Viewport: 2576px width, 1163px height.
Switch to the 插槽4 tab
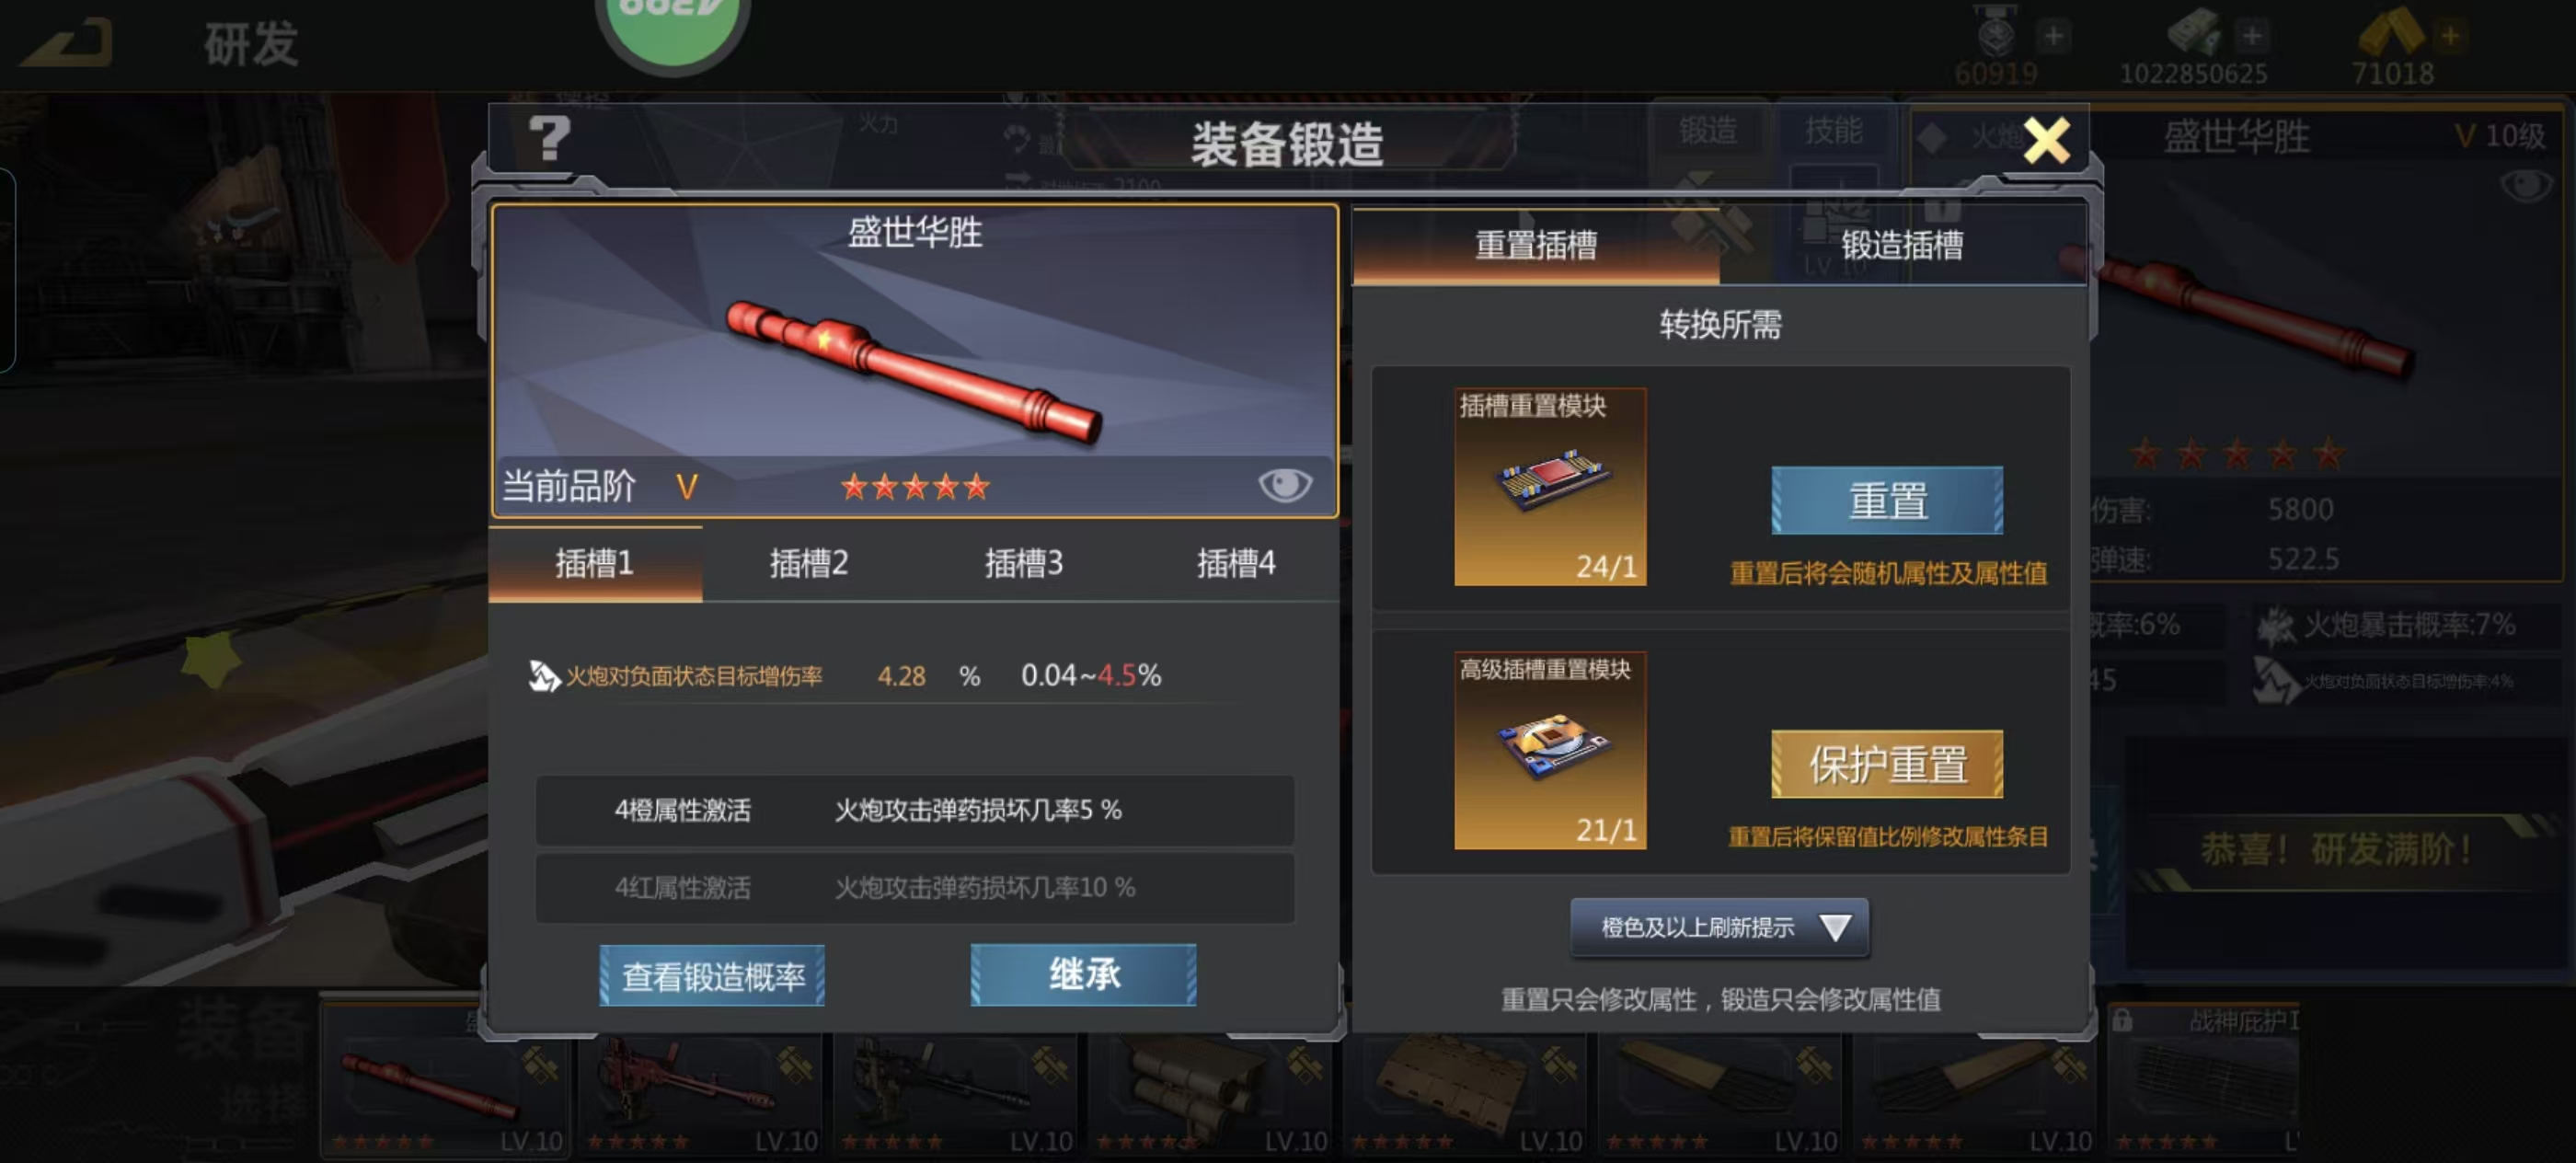click(1236, 563)
